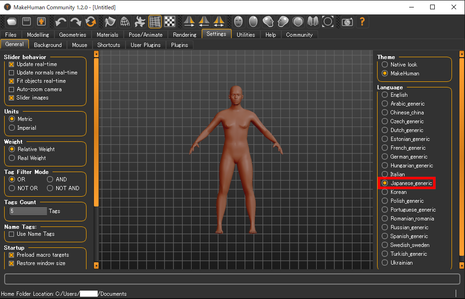Click the left panel vertical scrollbar
This screenshot has width=465, height=299.
pyautogui.click(x=96, y=130)
